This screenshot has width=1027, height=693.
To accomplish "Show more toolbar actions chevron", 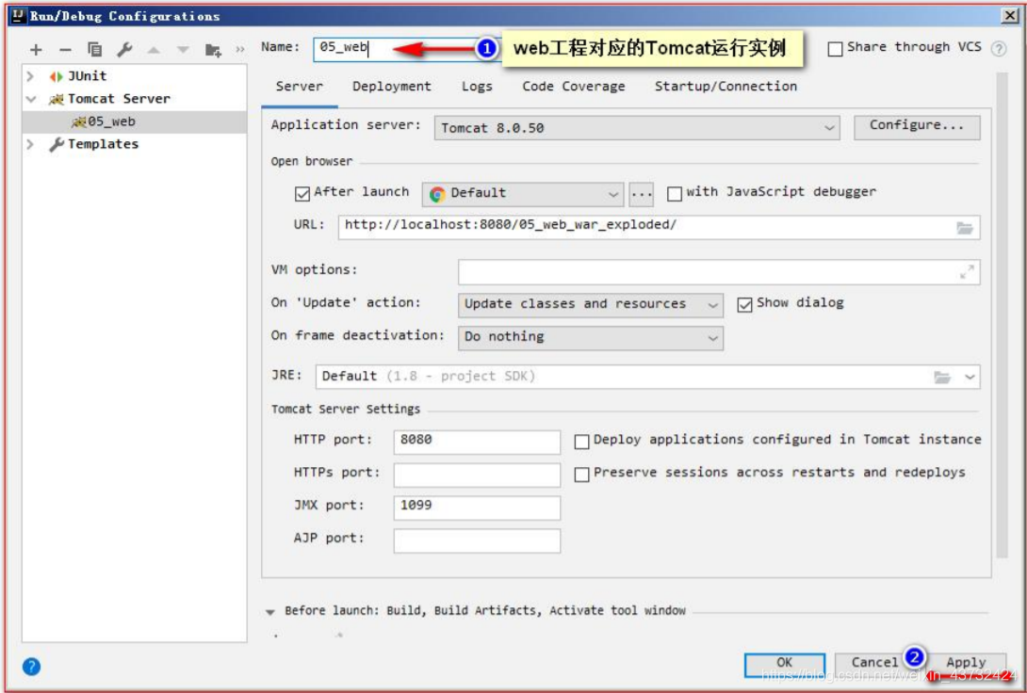I will (x=239, y=50).
